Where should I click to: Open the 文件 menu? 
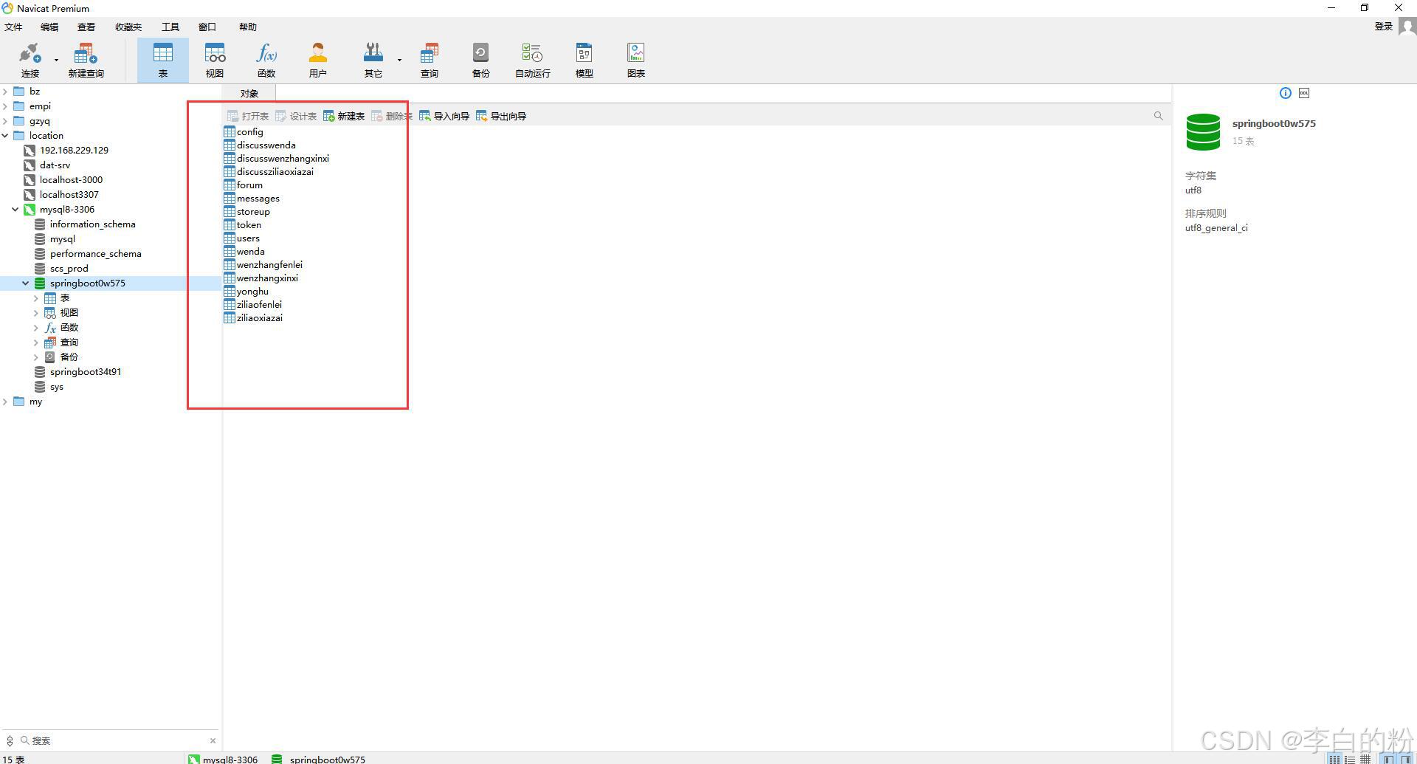pos(13,27)
